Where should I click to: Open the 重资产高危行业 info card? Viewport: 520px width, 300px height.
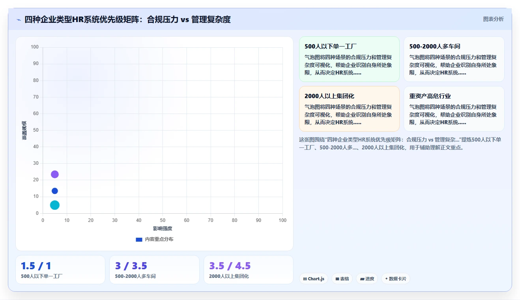454,109
